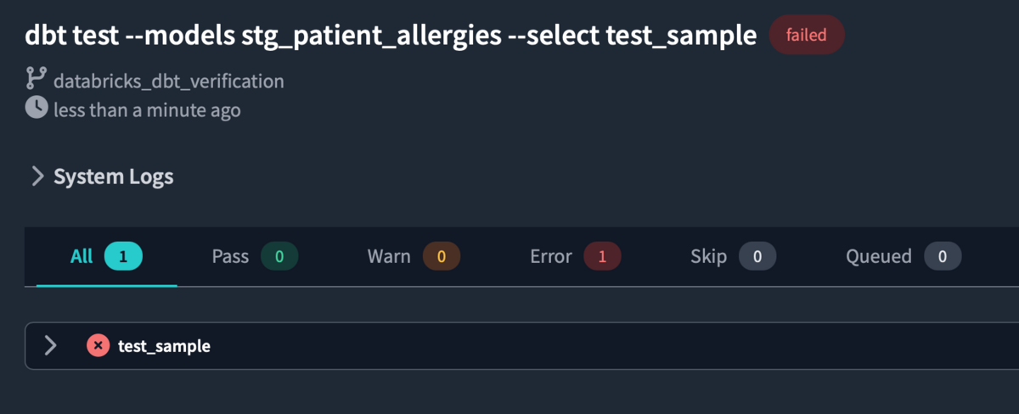
Task: Click the All count badge showing 1
Action: 123,256
